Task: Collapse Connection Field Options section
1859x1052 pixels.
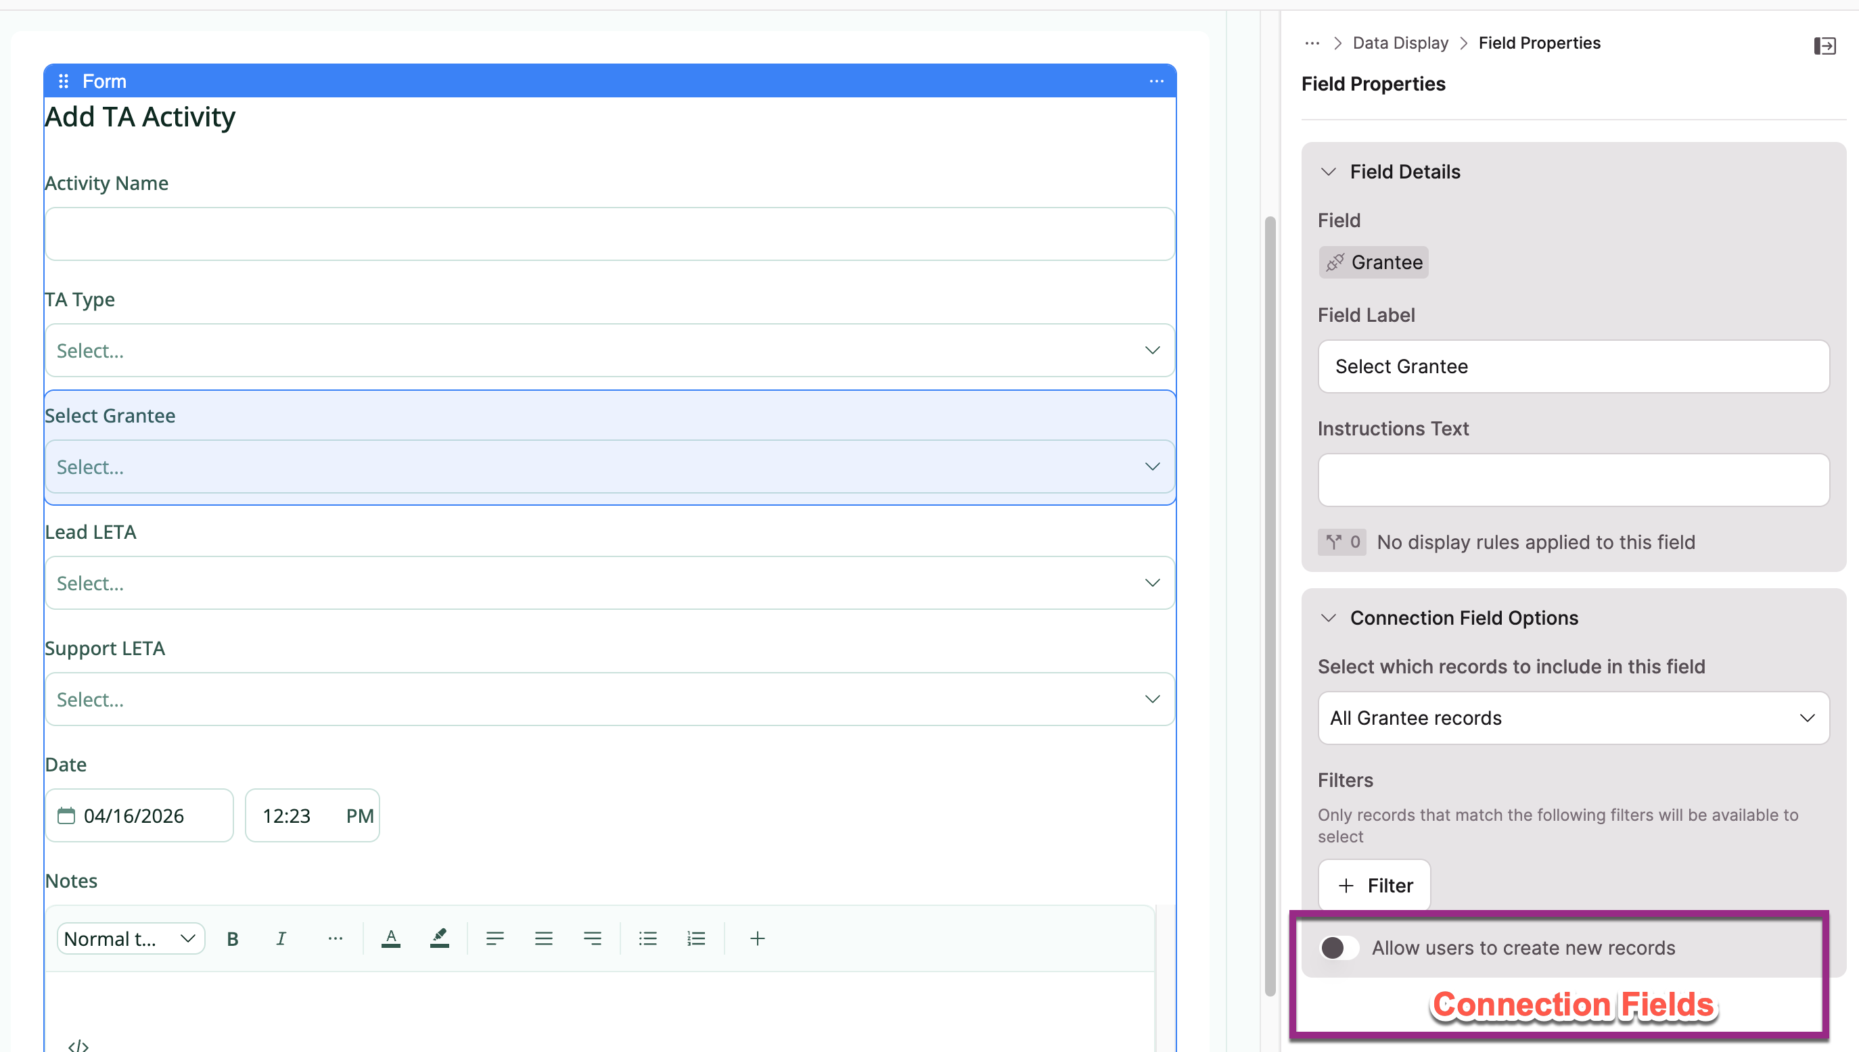Action: click(x=1328, y=618)
